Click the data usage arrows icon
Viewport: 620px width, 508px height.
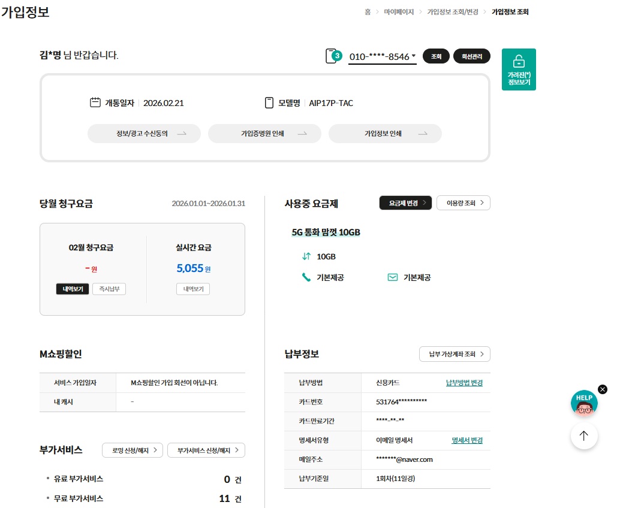click(x=306, y=256)
